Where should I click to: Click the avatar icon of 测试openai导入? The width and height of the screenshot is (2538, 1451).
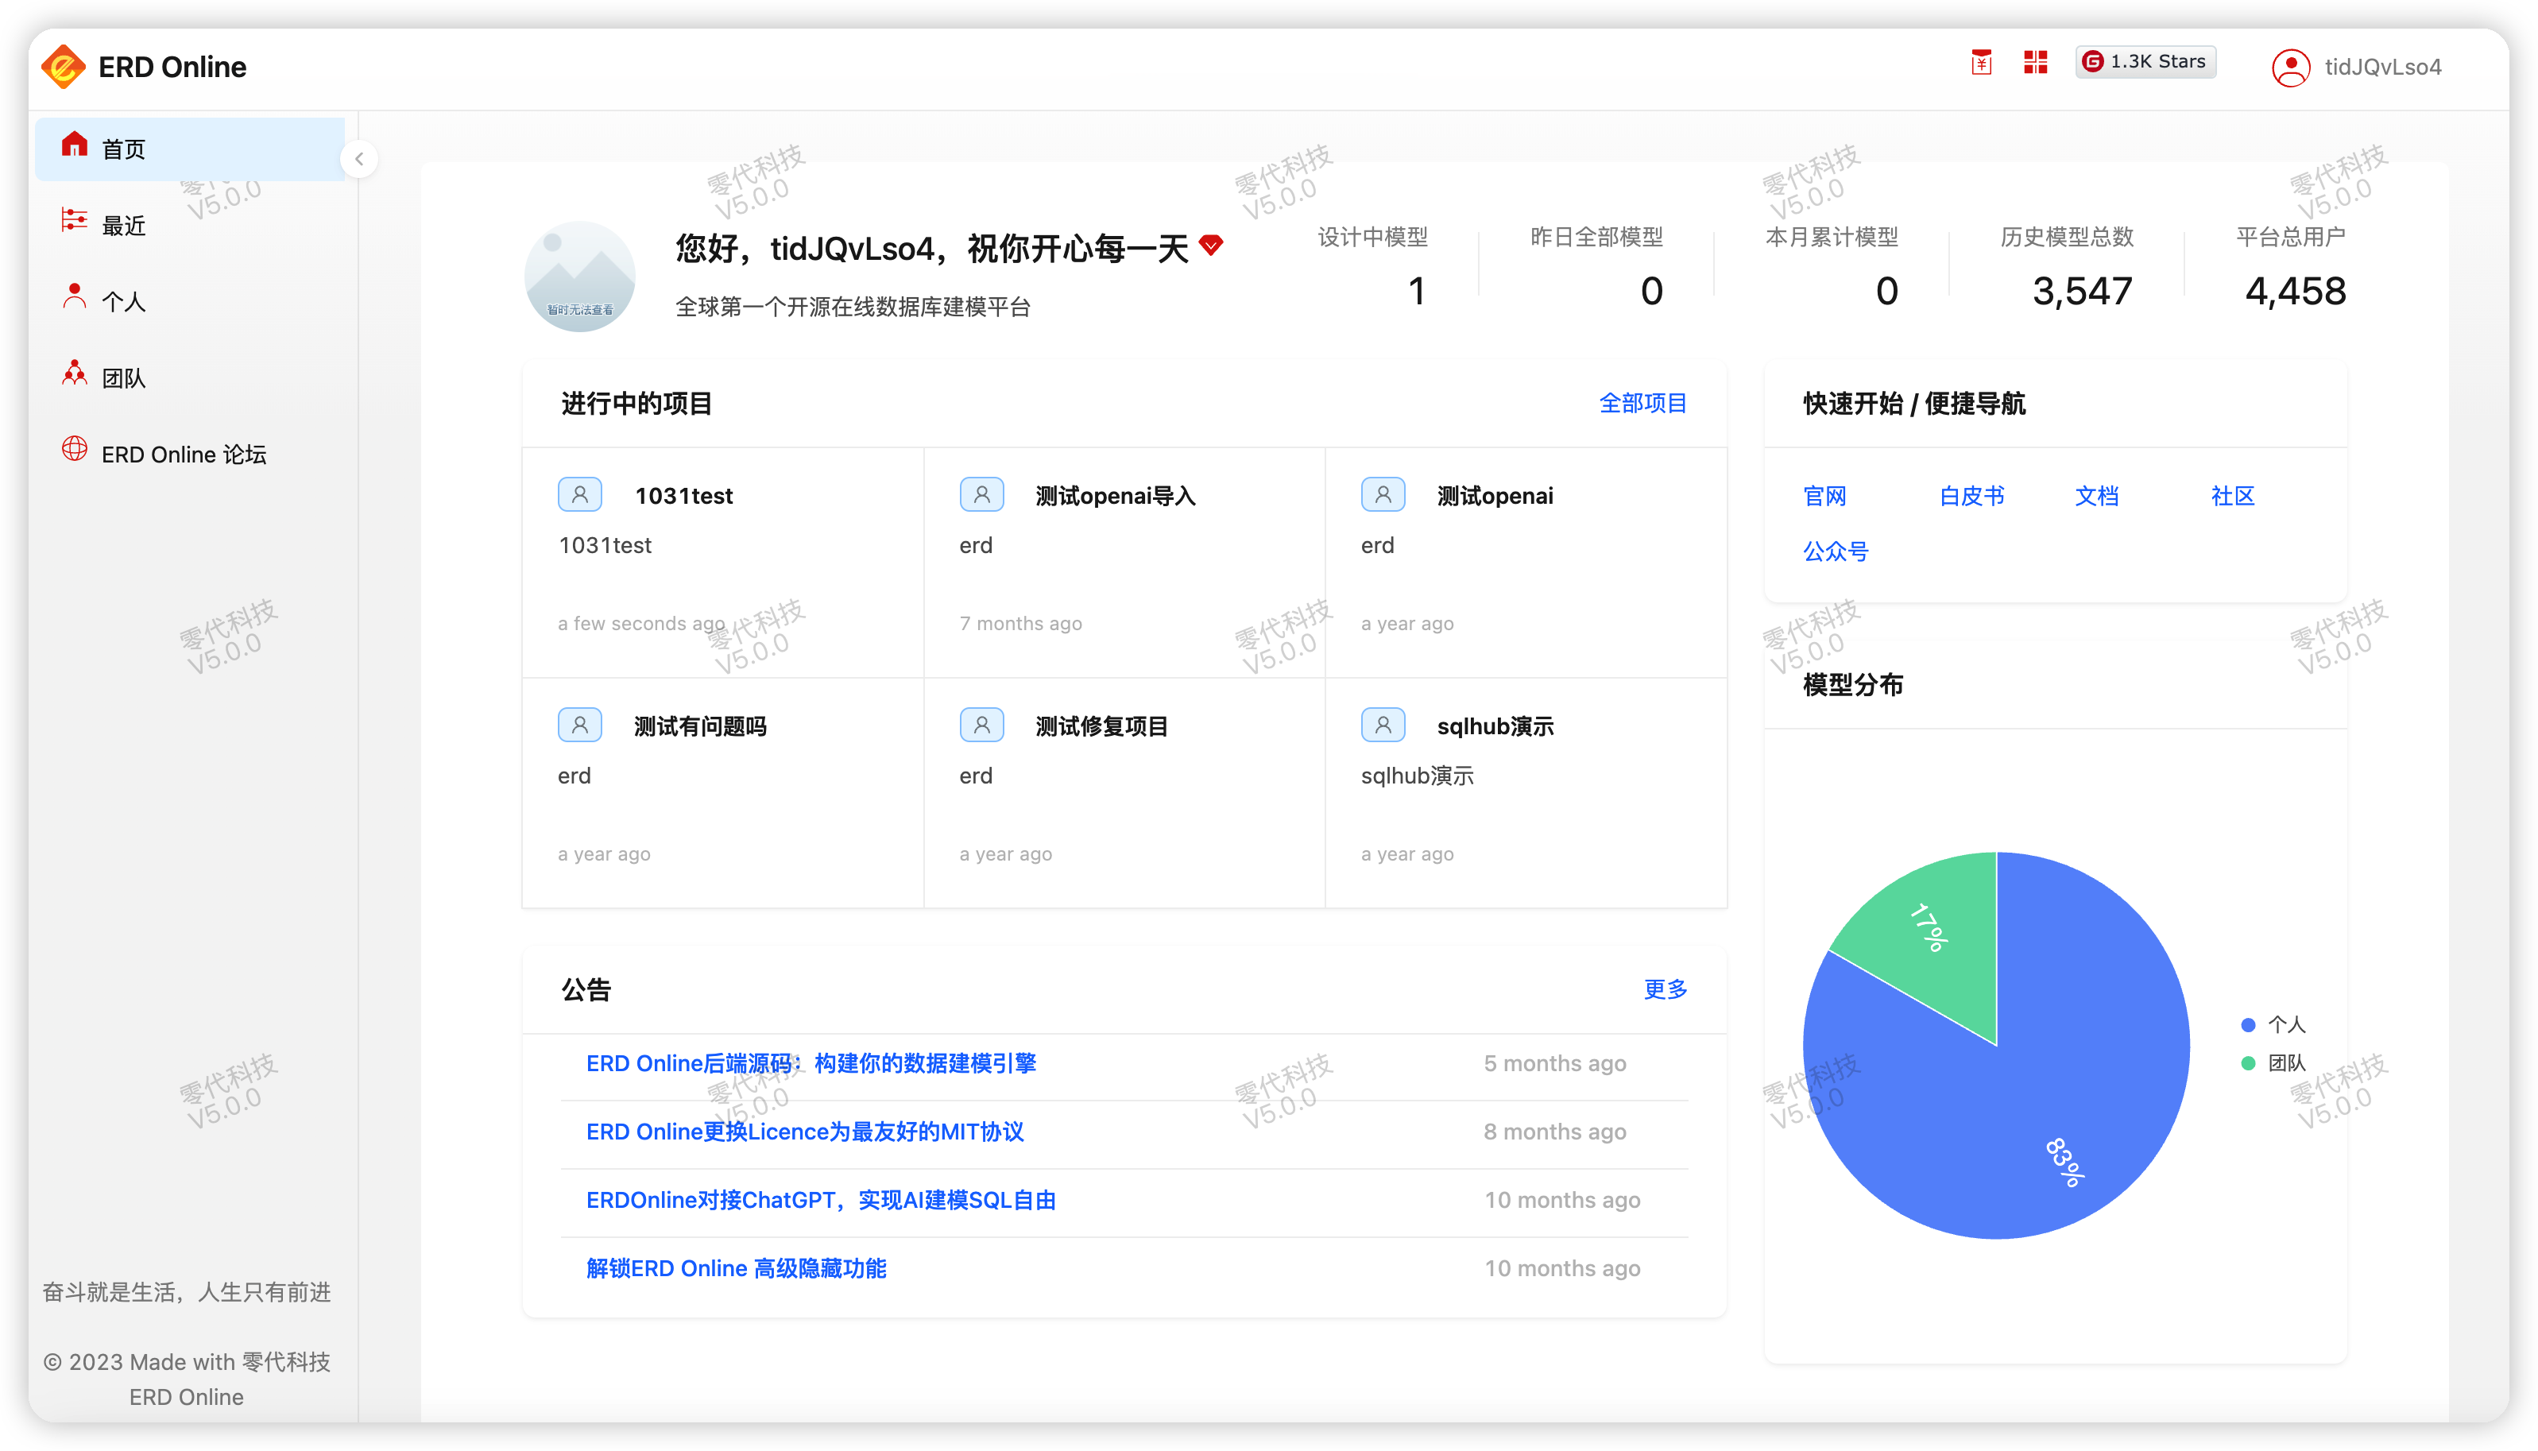pyautogui.click(x=981, y=494)
